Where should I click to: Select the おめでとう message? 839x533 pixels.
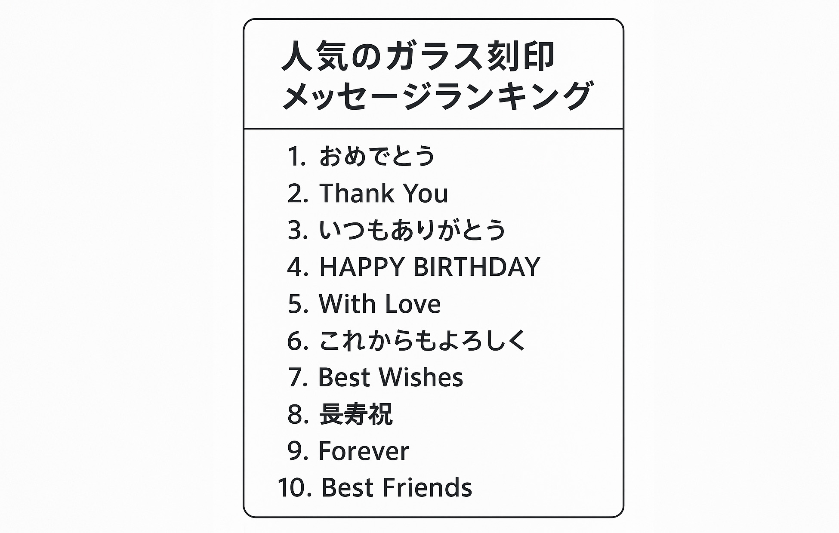tap(377, 156)
